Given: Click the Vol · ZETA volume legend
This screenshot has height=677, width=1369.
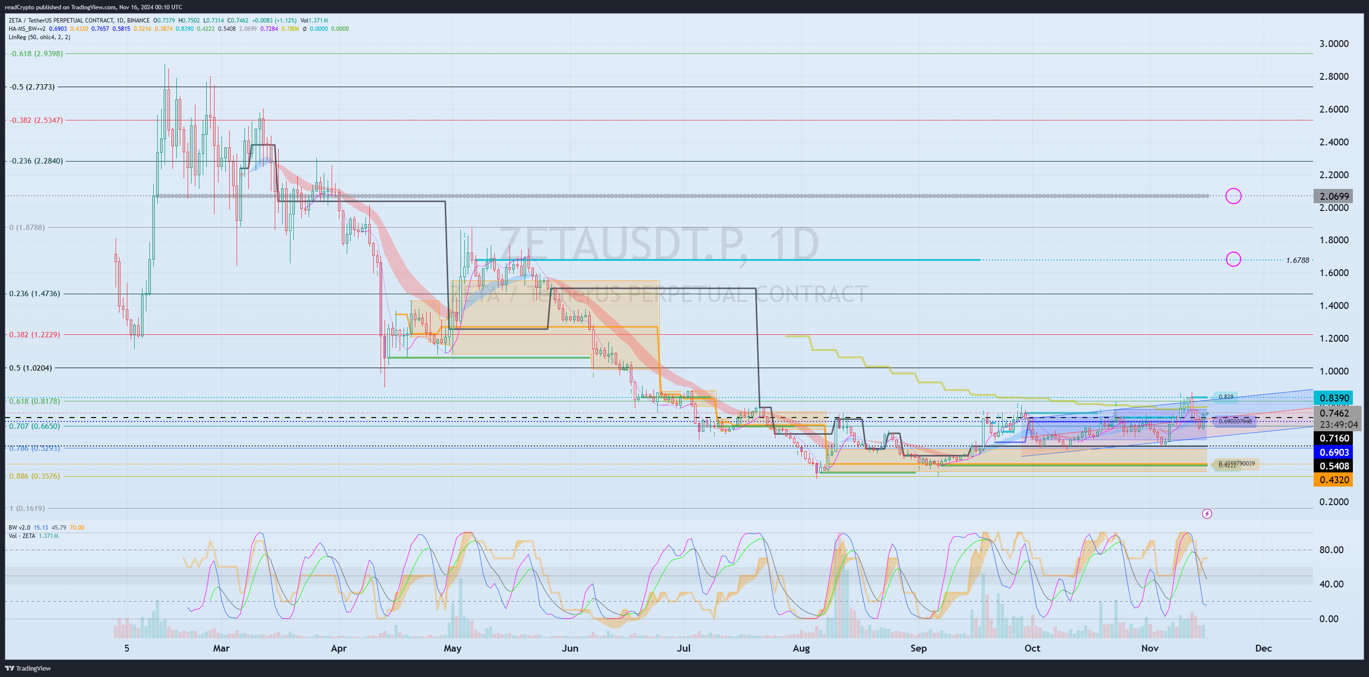Looking at the screenshot, I should pyautogui.click(x=22, y=536).
